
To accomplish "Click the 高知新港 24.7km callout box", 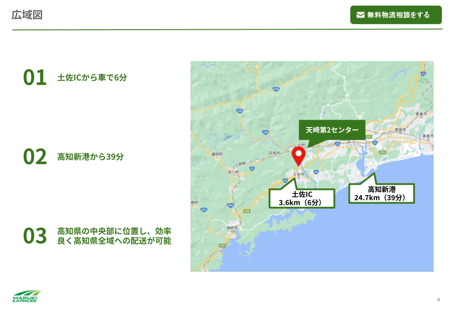I will [x=381, y=193].
